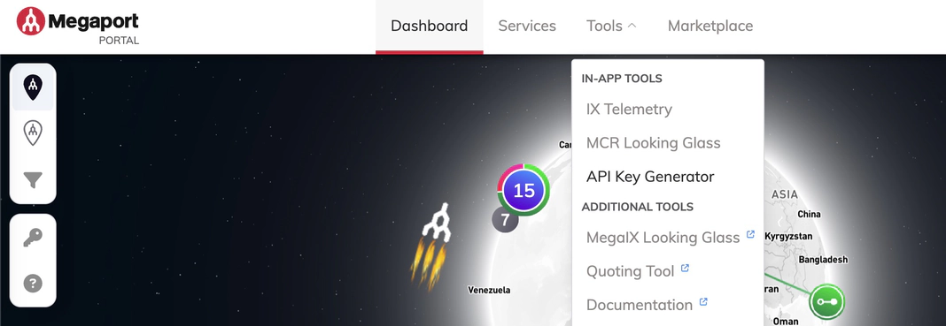Click the grey cluster marker labeled 7
The width and height of the screenshot is (946, 326).
pyautogui.click(x=505, y=220)
